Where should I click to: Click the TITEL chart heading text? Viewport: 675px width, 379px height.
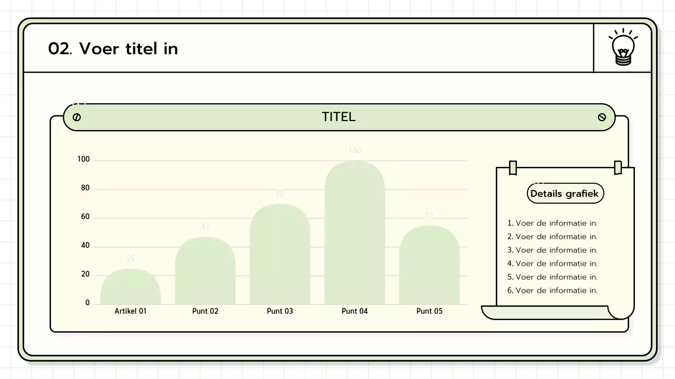[x=339, y=117]
